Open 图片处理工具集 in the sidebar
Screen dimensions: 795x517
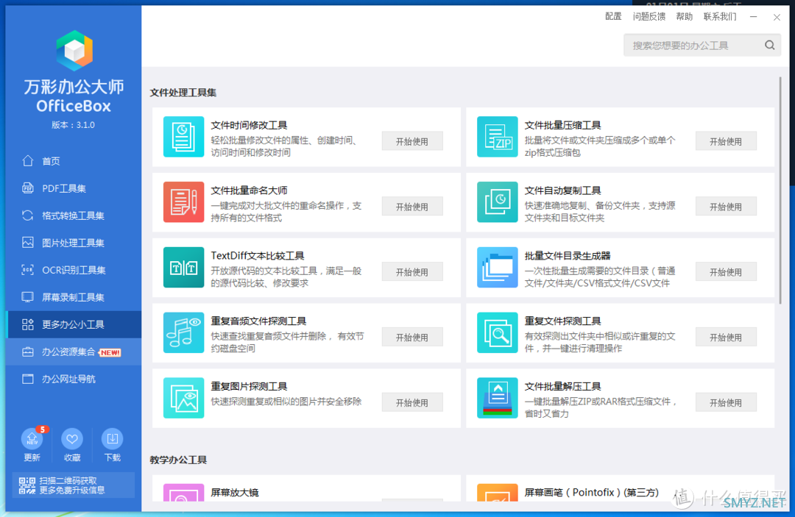tap(74, 243)
